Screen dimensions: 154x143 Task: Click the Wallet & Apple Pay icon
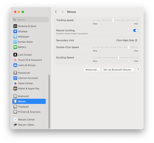click(15, 88)
